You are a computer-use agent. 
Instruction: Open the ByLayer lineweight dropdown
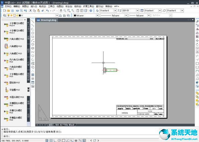148,15
